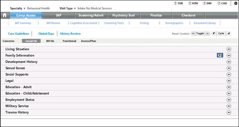Expand the Employment Status panel arrow

point(229,100)
